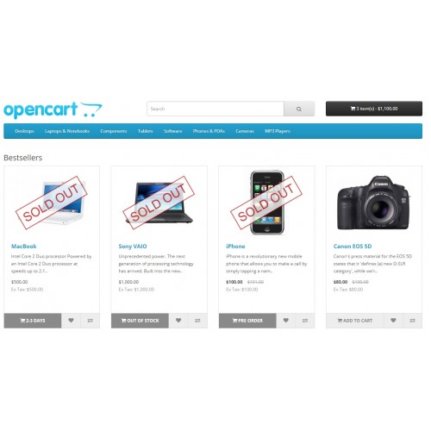The height and width of the screenshot is (431, 431).
Task: Add Canon EOS 5D to wish list
Action: click(x=393, y=321)
